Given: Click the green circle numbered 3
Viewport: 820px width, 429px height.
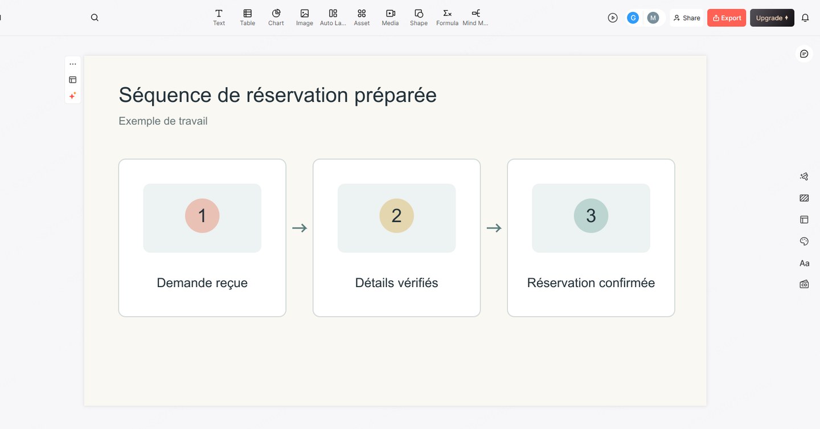Looking at the screenshot, I should [591, 216].
